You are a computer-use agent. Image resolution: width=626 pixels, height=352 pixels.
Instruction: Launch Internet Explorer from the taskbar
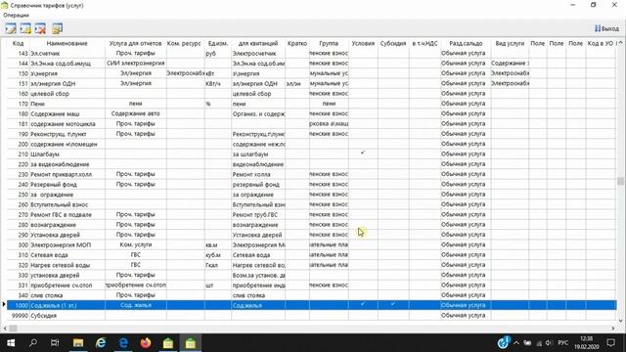point(101,343)
